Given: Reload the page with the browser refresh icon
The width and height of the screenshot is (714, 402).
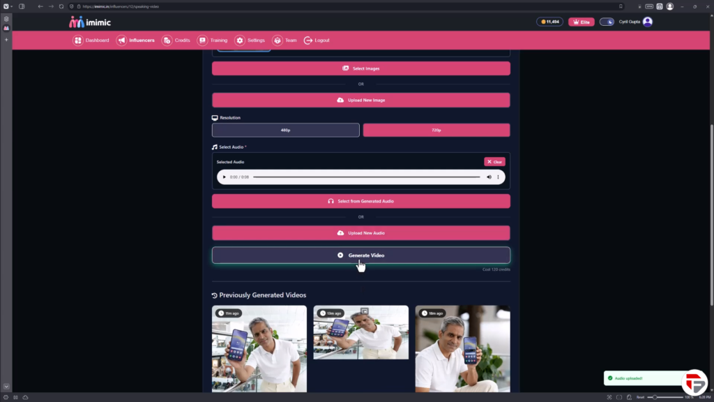Looking at the screenshot, I should pos(61,6).
